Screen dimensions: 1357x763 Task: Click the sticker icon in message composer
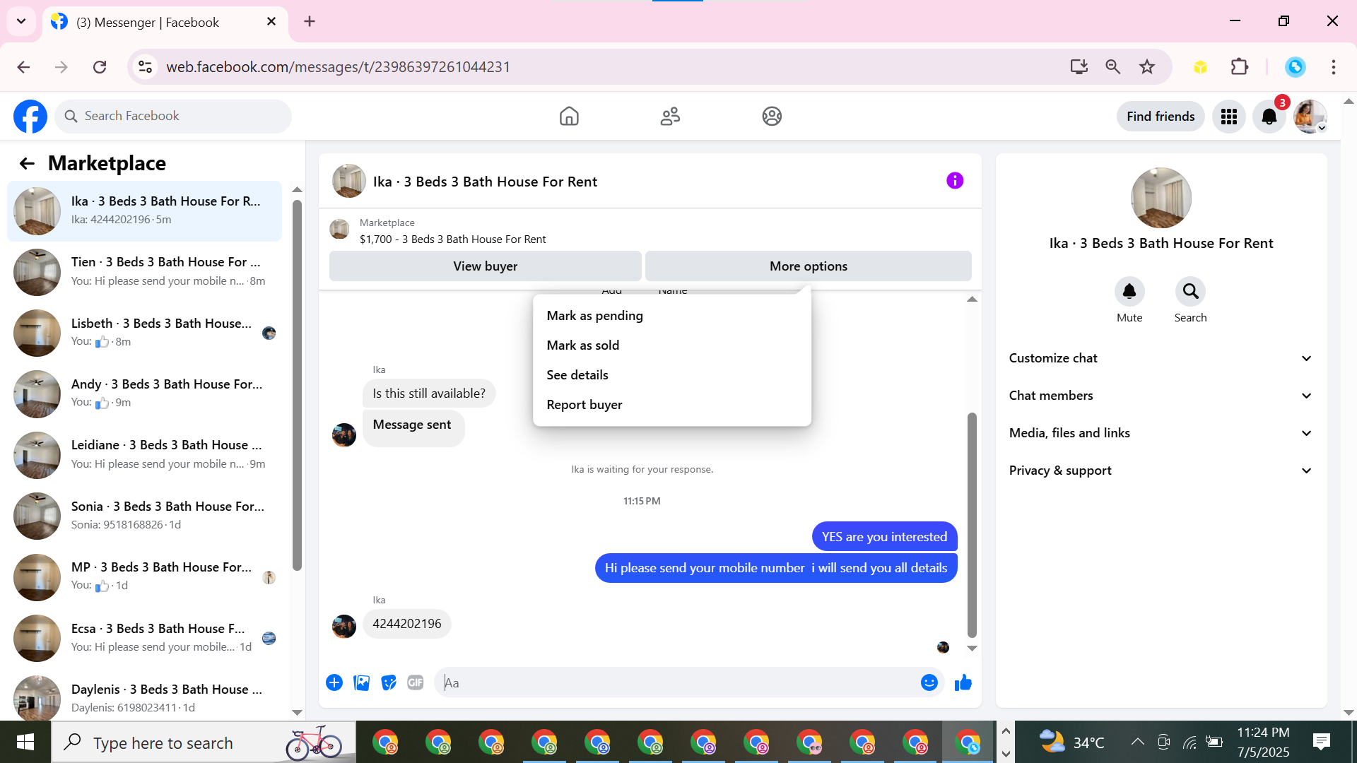(x=389, y=682)
